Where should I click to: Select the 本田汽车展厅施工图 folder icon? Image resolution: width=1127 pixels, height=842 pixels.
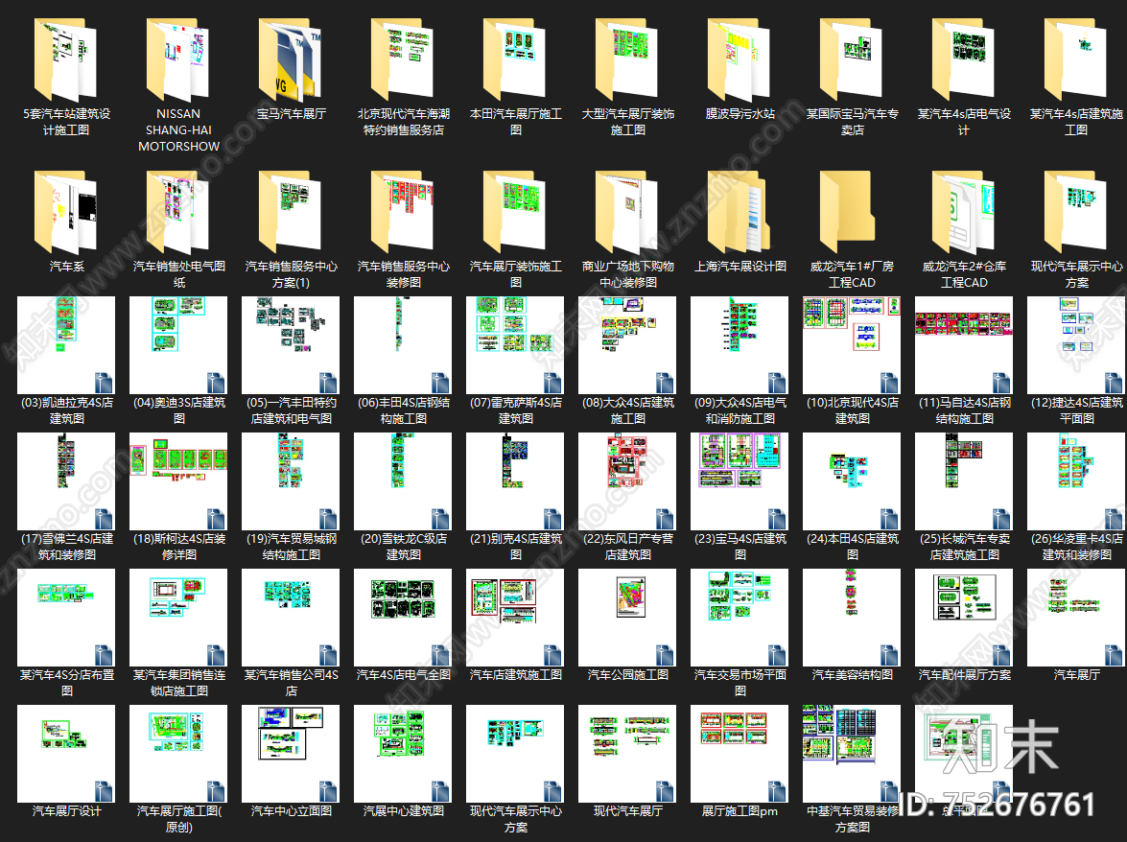[515, 59]
